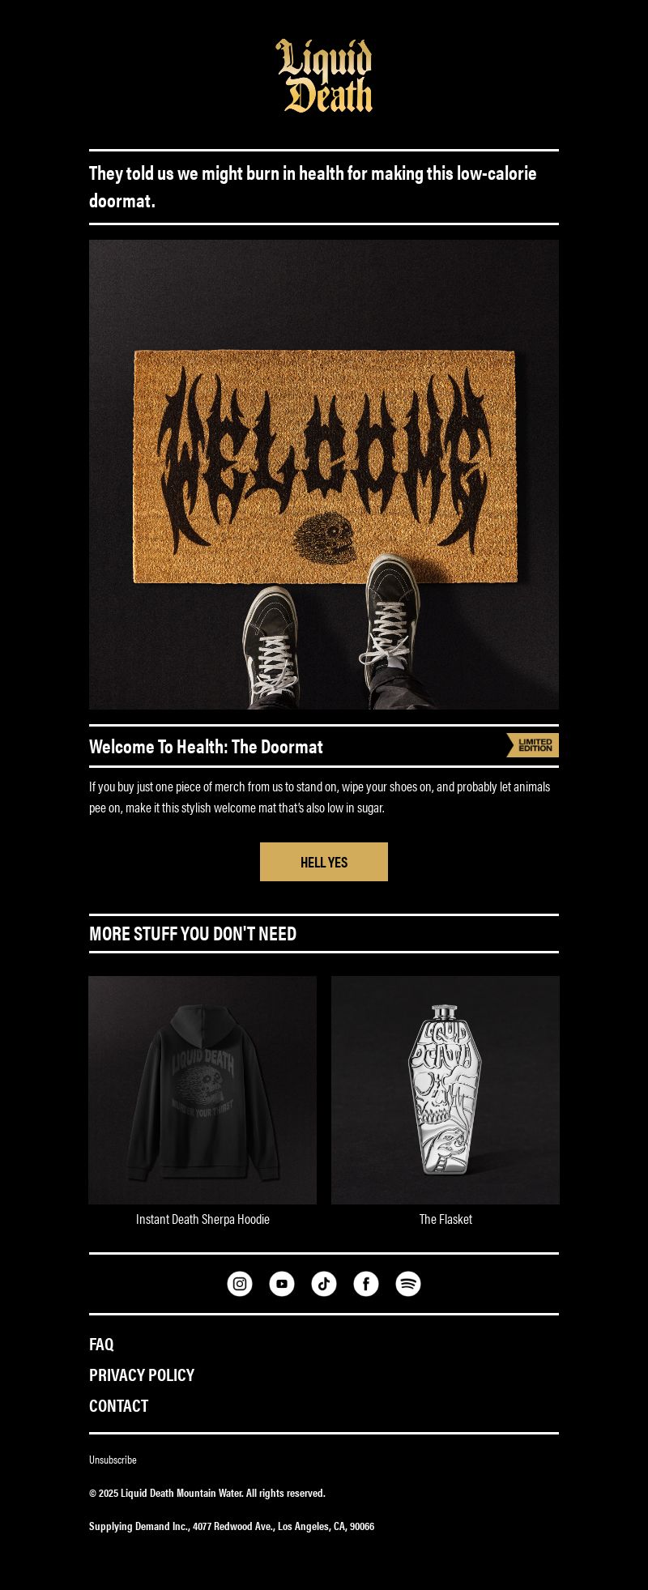Image resolution: width=648 pixels, height=1590 pixels.
Task: Open the TikTok social icon
Action: coord(324,1284)
